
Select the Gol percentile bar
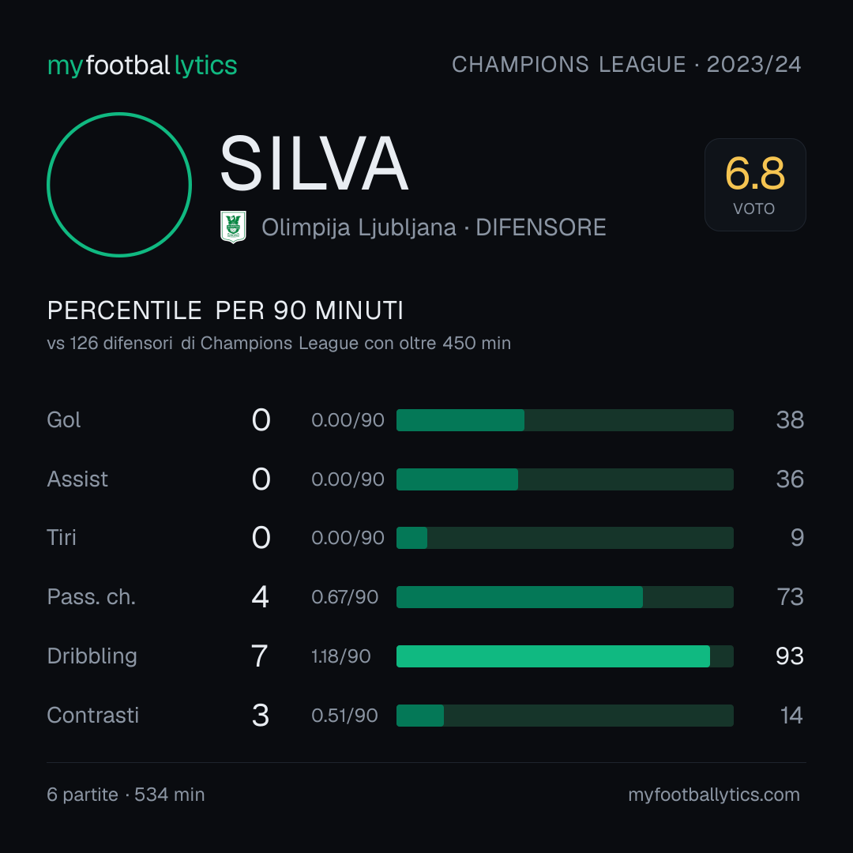click(x=565, y=420)
